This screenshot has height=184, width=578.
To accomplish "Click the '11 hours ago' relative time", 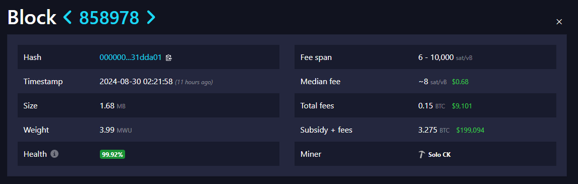I will pyautogui.click(x=194, y=82).
